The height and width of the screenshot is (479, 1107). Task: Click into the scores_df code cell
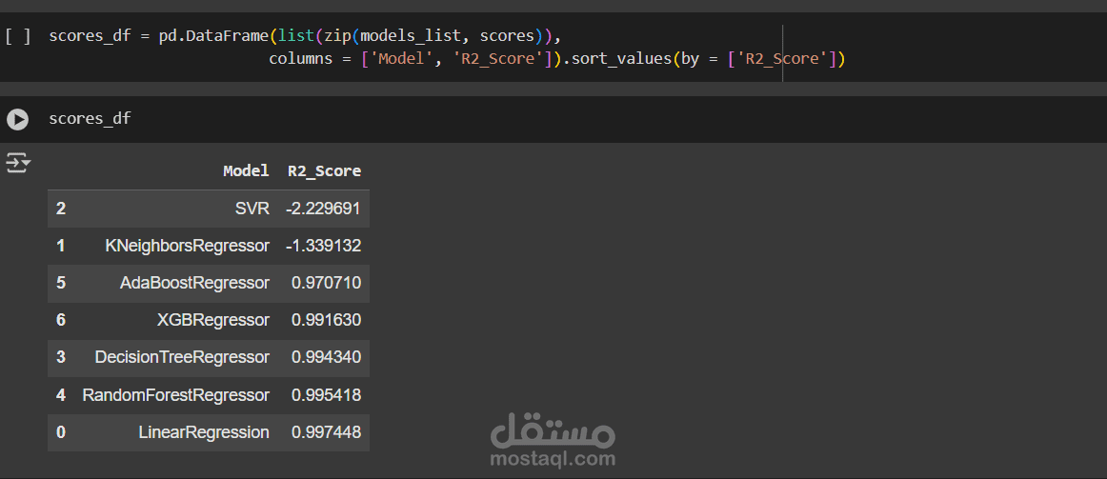coord(90,118)
